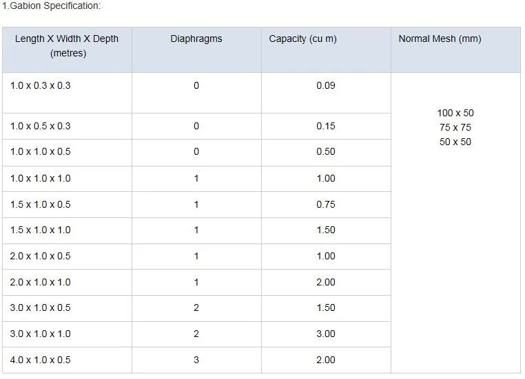Viewport: 525px width, 379px height.
Task: Click the 1.0 x 0.5 x 0.3 dimension
Action: (41, 126)
